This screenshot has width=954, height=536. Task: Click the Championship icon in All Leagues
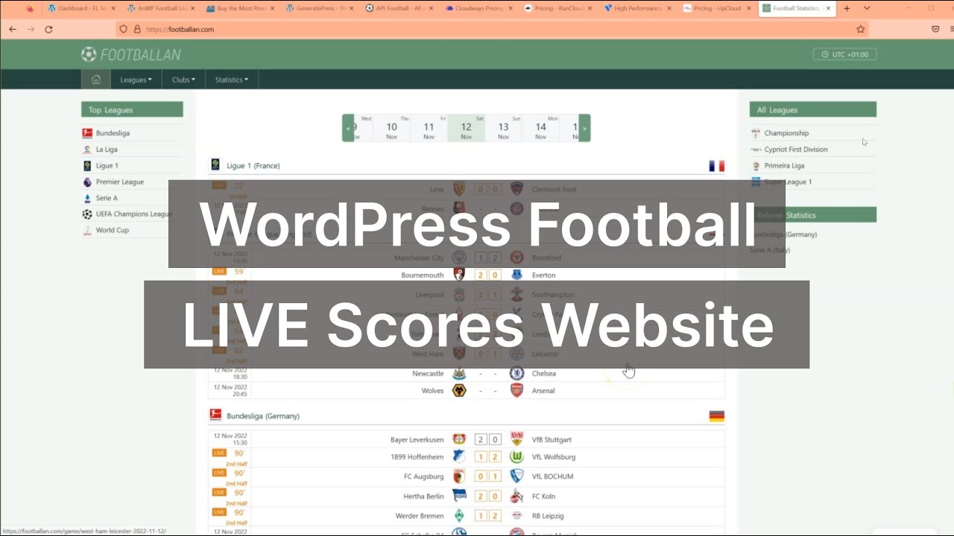(x=755, y=133)
